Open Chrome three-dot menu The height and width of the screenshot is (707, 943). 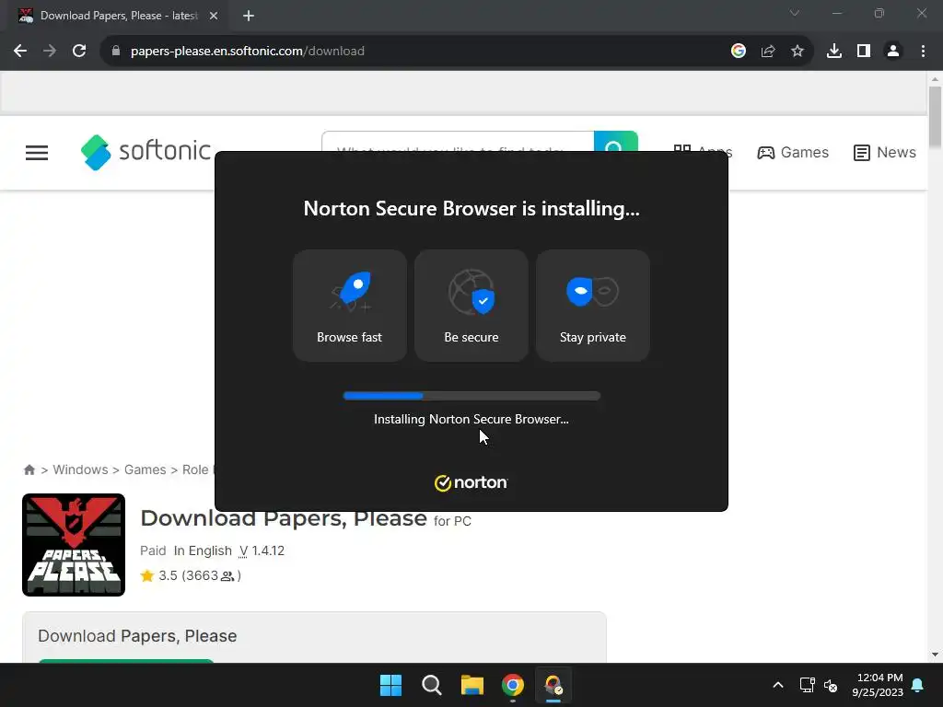tap(923, 52)
